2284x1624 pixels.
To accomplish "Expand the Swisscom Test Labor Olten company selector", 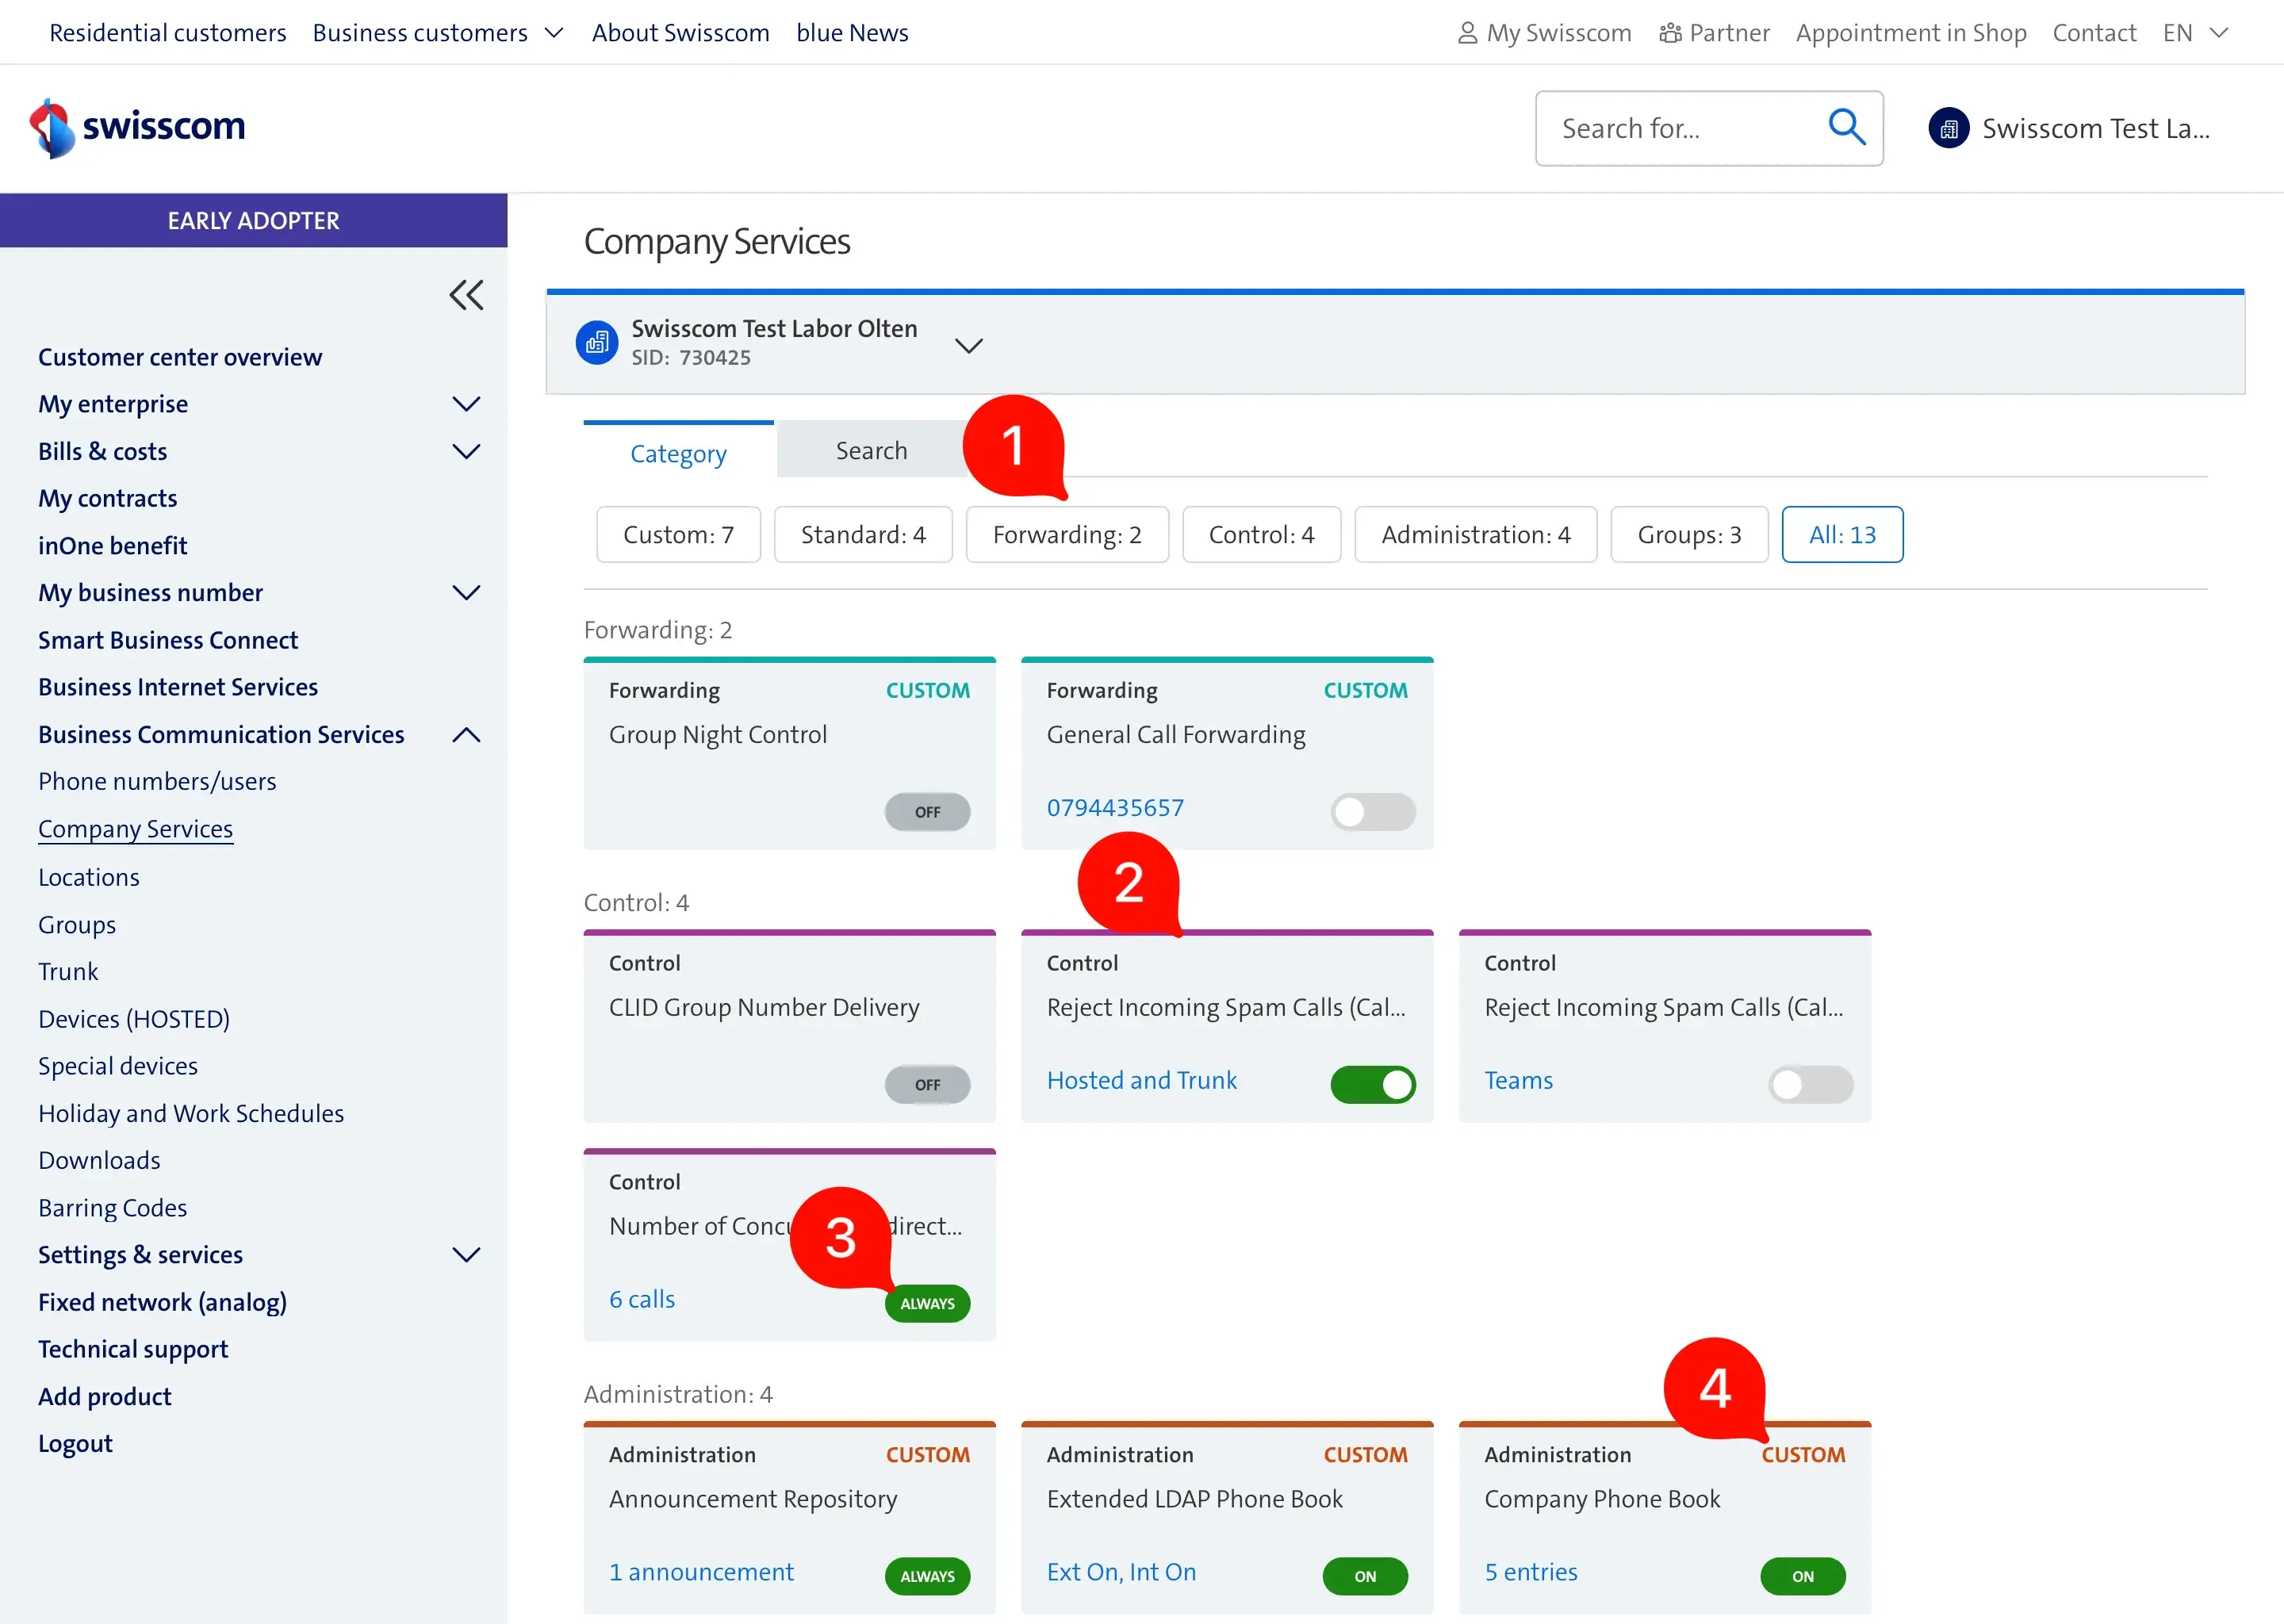I will [968, 345].
